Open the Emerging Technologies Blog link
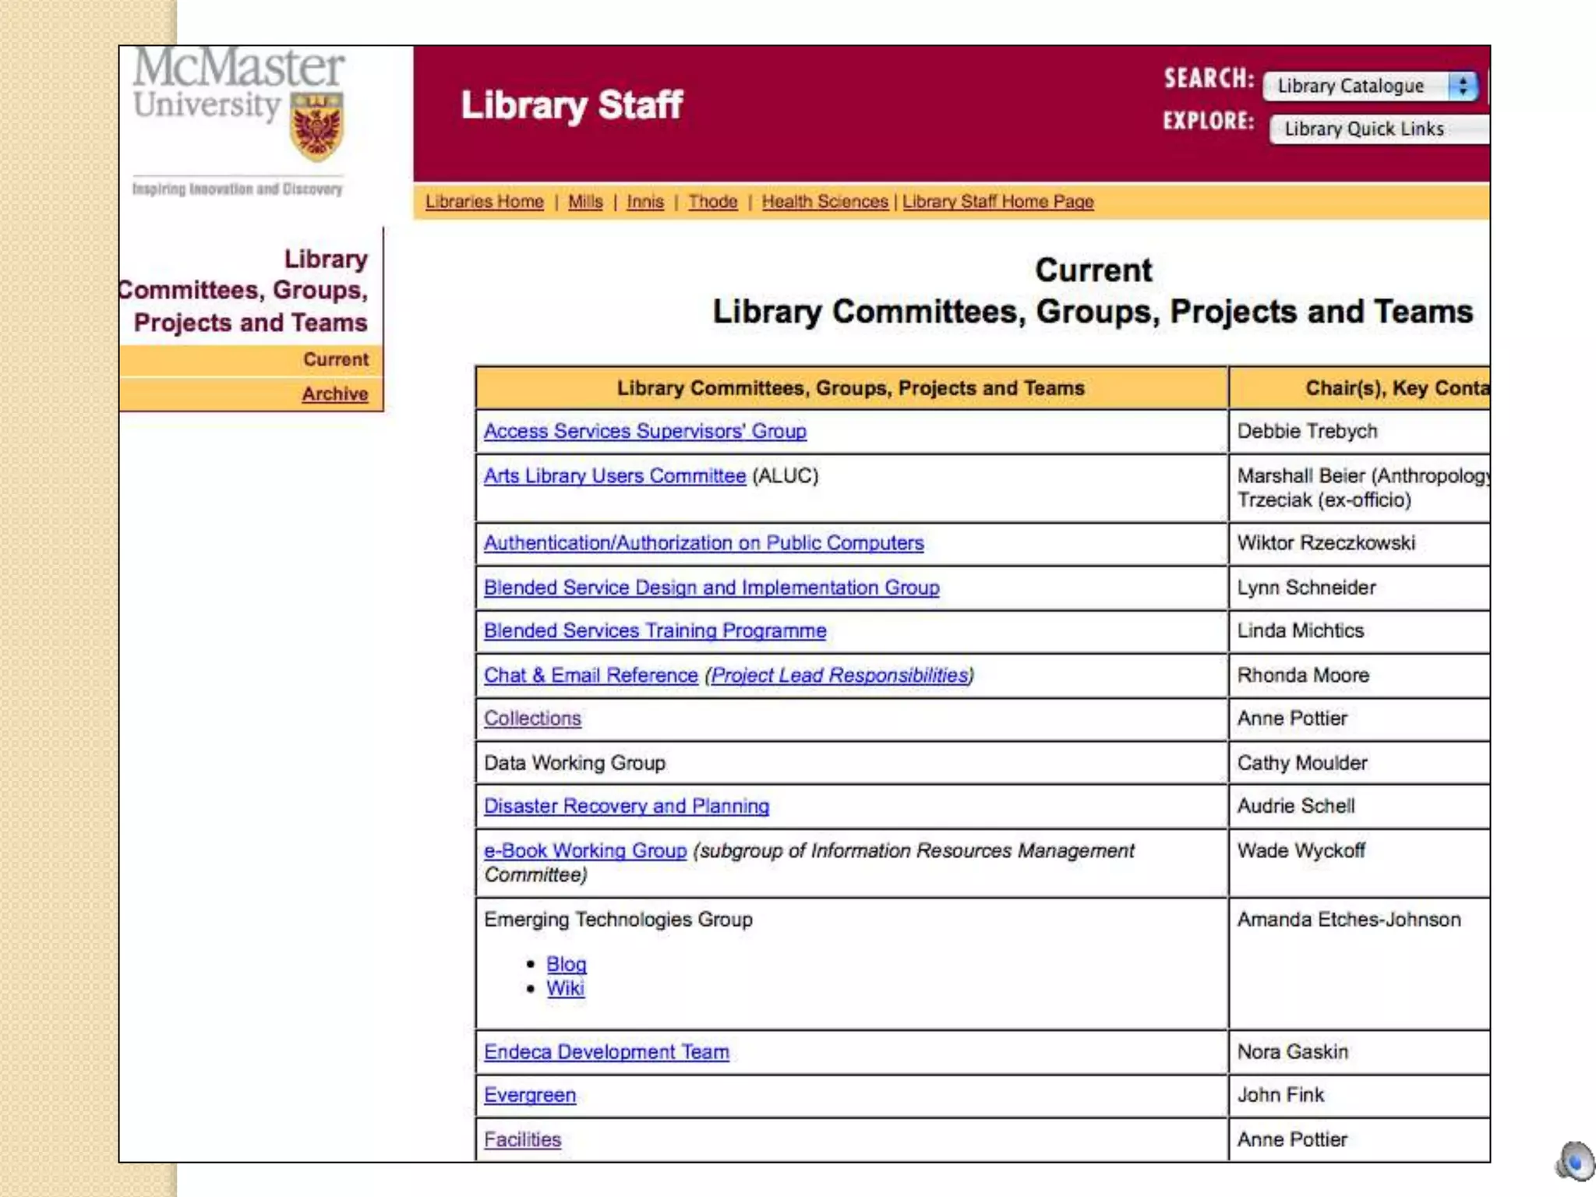 coord(566,965)
